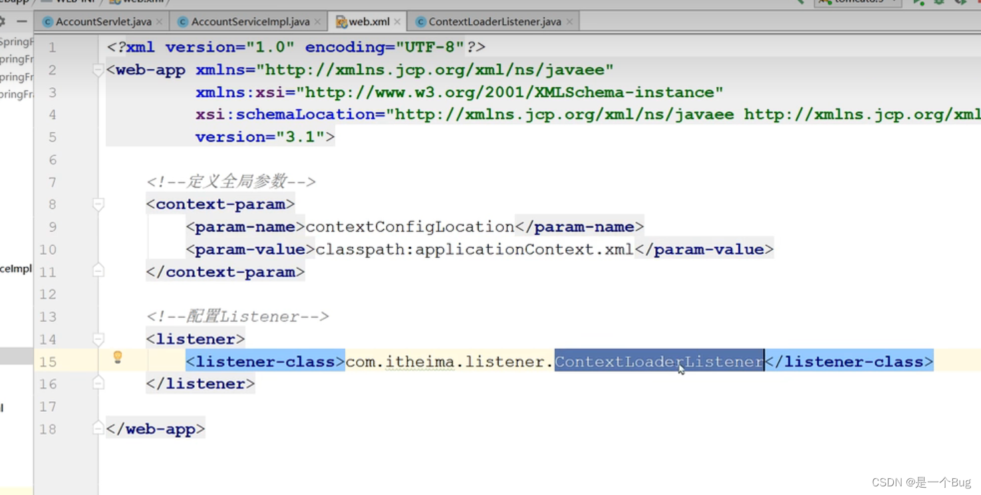Click the selected ContextLoaderListener class name
981x495 pixels.
click(659, 361)
